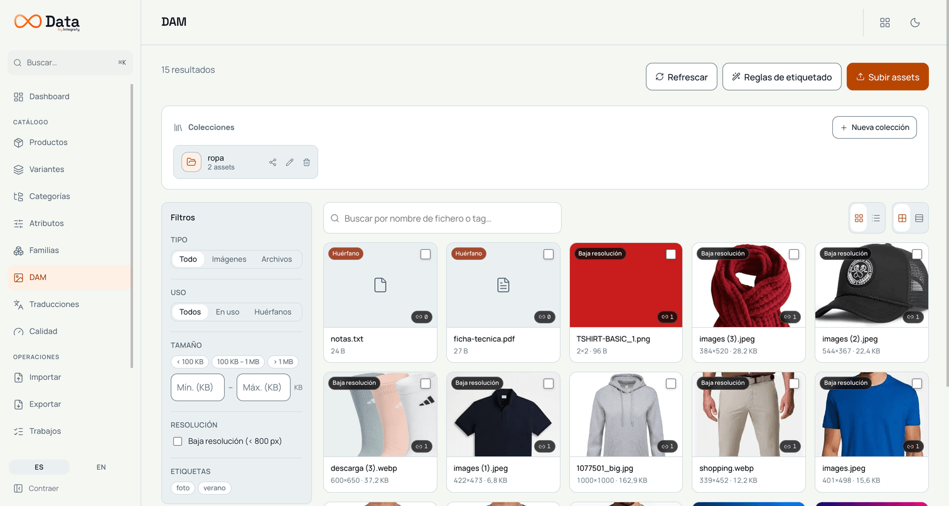This screenshot has width=949, height=506.
Task: Tick the checkbox on images (2).jpeg
Action: point(917,254)
